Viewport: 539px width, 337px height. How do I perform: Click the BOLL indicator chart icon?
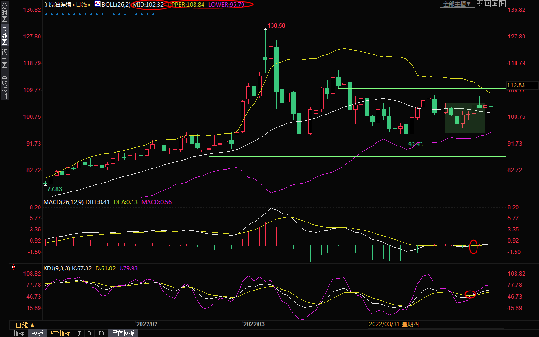coord(97,4)
